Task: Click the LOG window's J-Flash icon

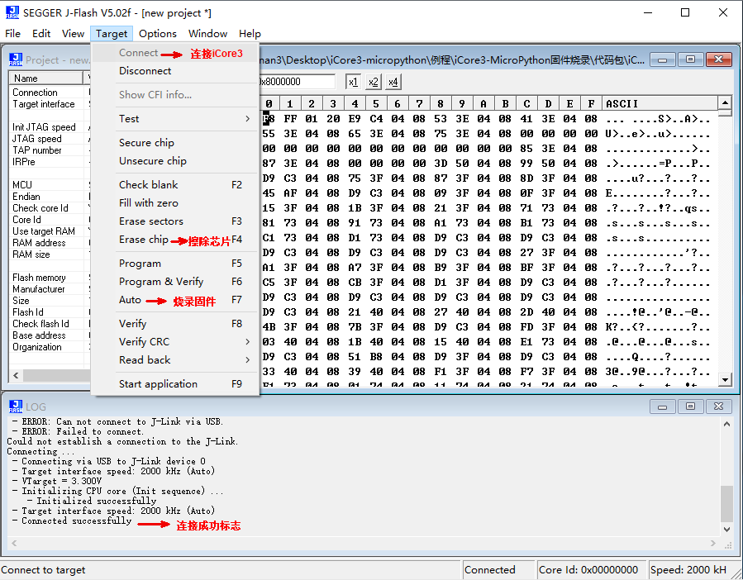Action: coord(15,406)
